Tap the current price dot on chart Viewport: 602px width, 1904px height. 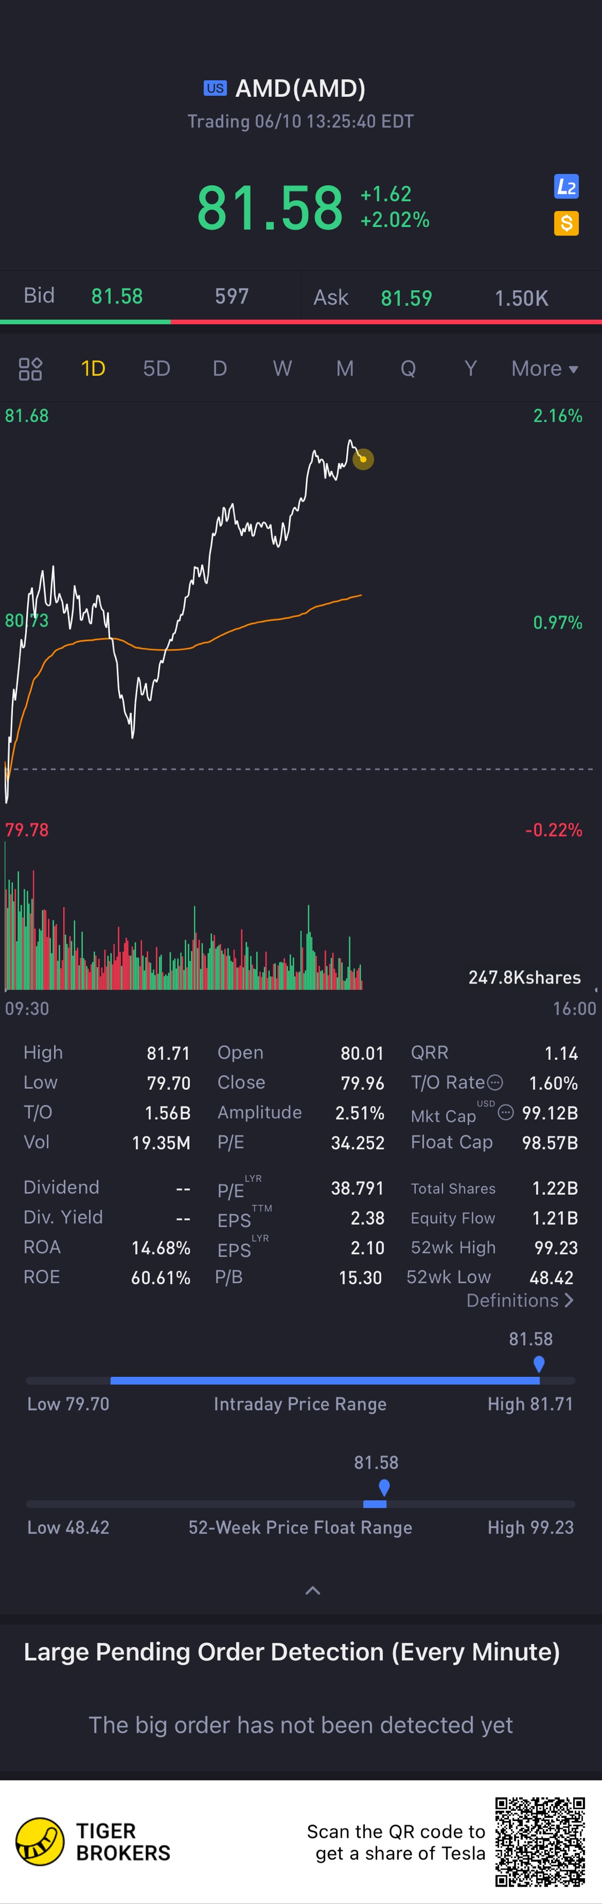[363, 459]
